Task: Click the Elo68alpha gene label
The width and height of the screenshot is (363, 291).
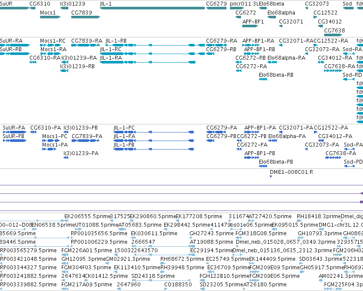Action: (x=281, y=12)
